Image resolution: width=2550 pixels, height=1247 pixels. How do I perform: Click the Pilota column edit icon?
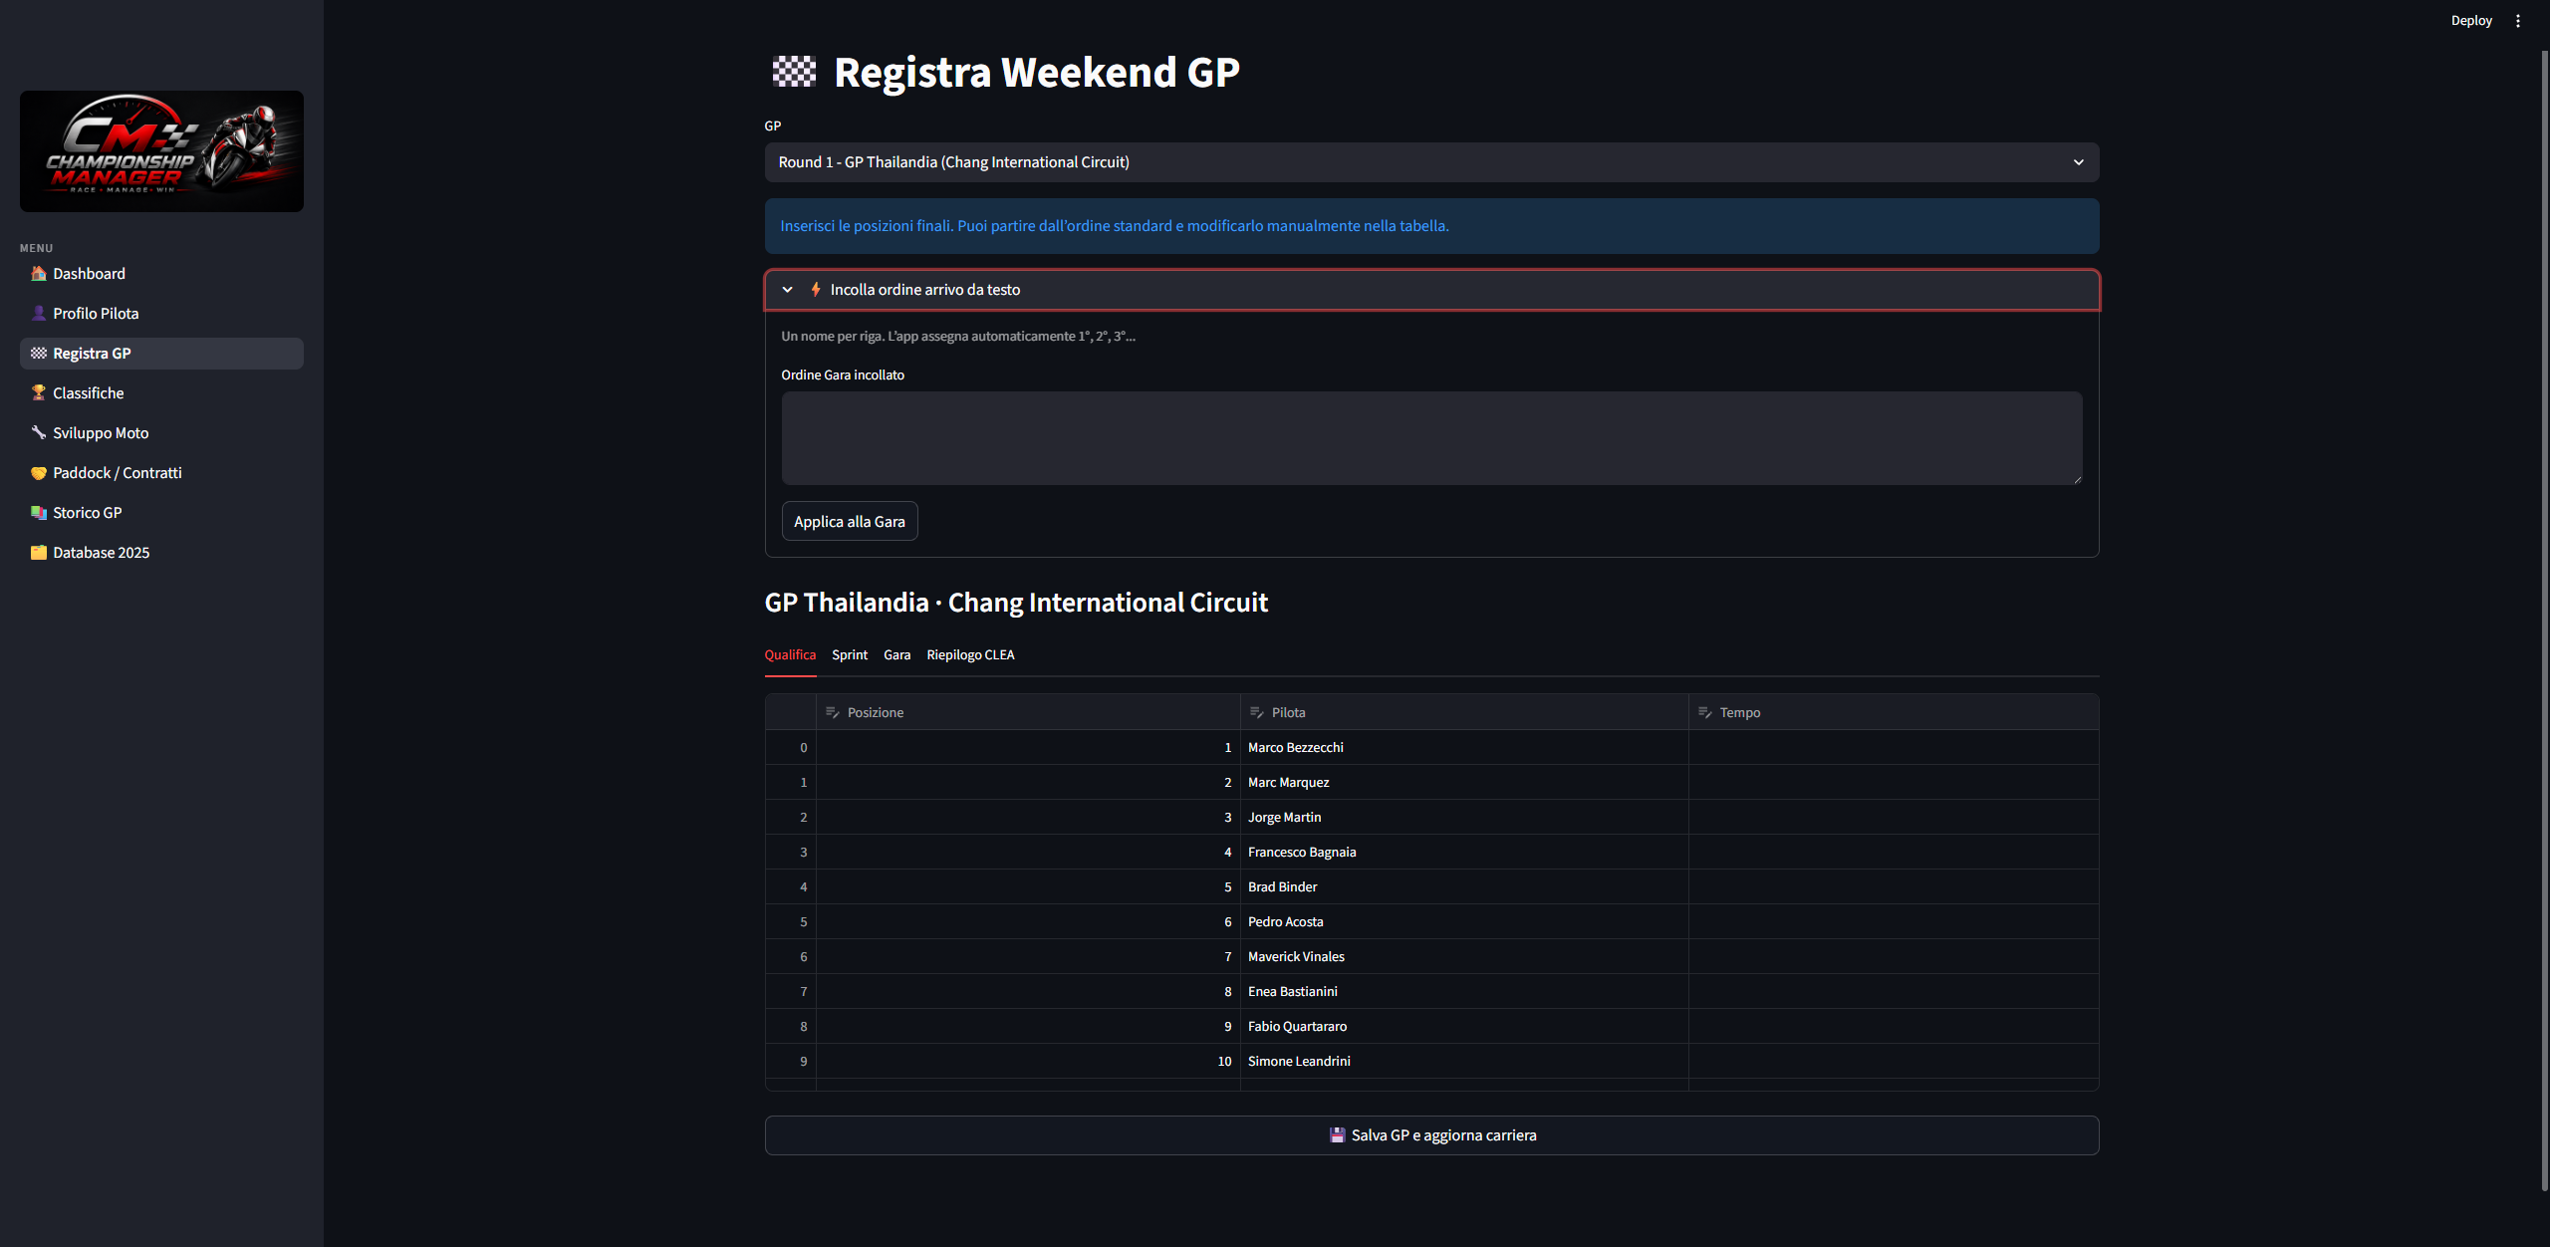coord(1257,712)
